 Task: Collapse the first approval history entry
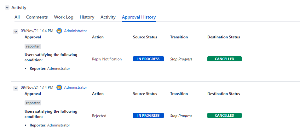click(x=15, y=31)
